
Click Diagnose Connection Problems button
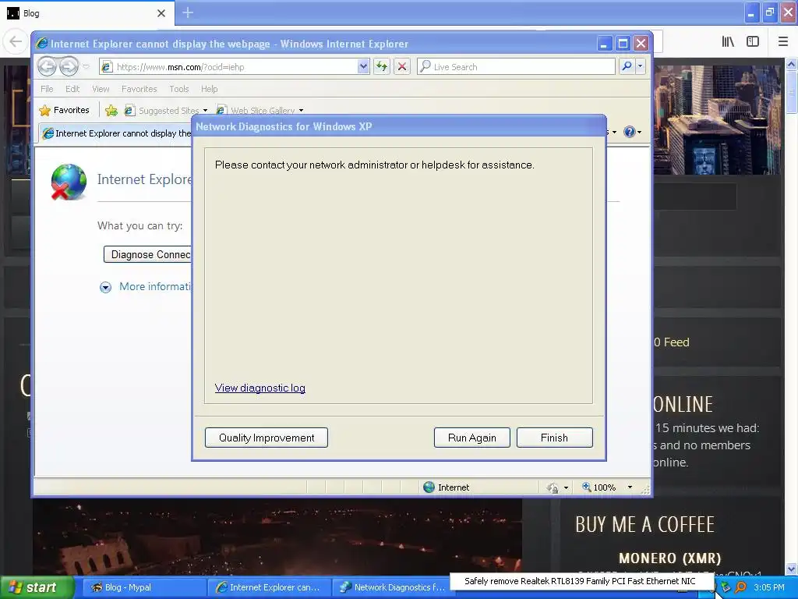point(148,254)
